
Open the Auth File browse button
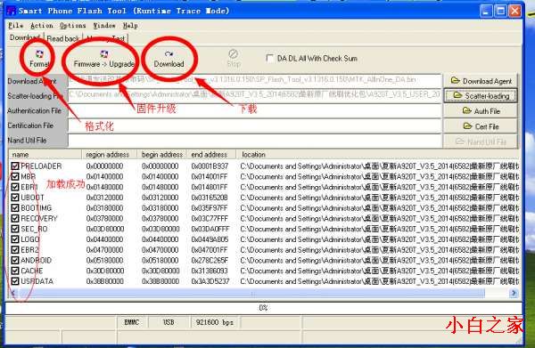pos(481,111)
